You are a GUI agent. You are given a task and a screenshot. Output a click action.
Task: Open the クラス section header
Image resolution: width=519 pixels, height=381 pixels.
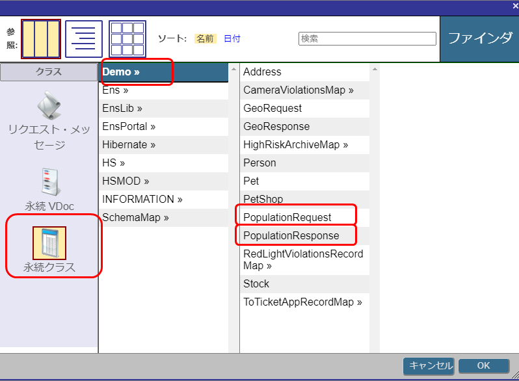pyautogui.click(x=49, y=72)
